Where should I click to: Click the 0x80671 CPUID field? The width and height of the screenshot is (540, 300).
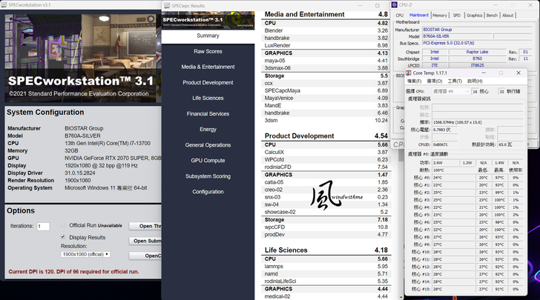[444, 144]
